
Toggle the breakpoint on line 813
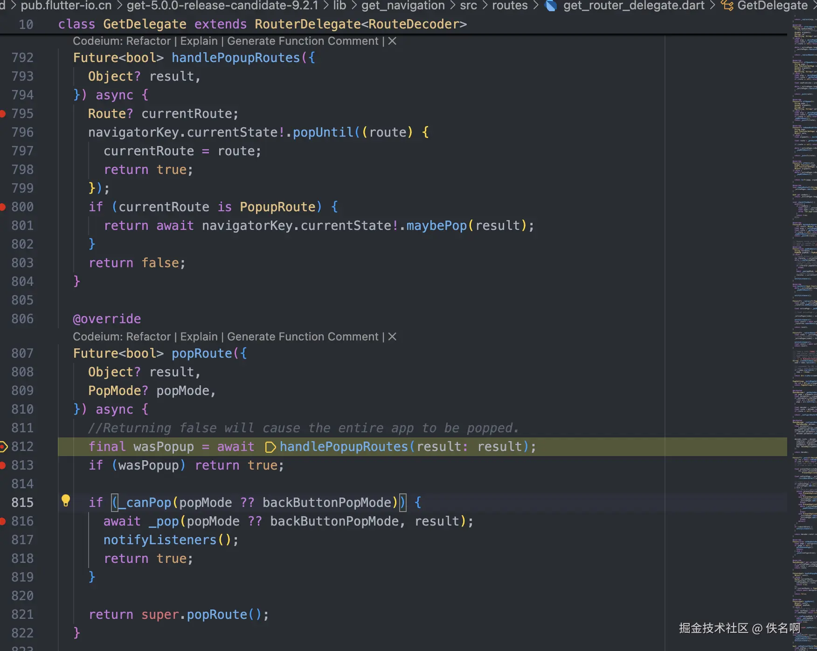click(3, 465)
